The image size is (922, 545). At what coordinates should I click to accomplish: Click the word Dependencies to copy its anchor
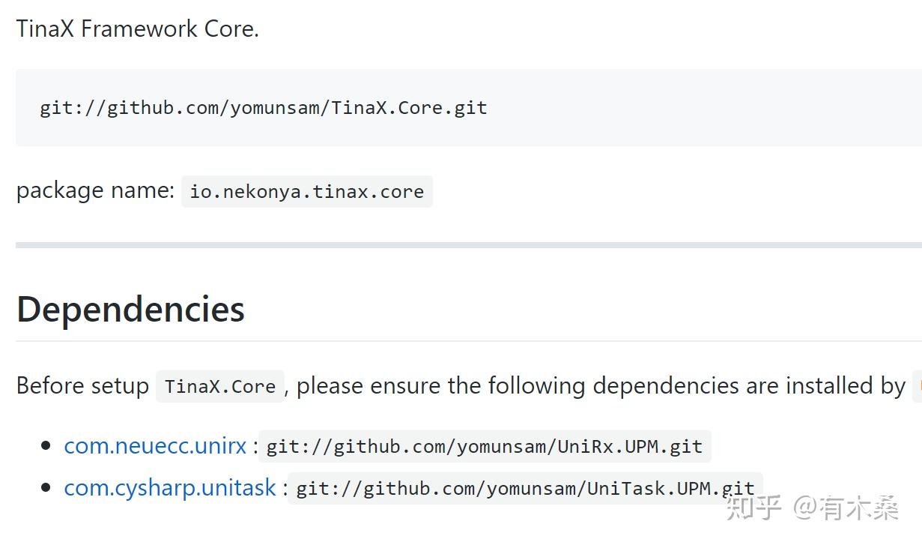[x=130, y=309]
